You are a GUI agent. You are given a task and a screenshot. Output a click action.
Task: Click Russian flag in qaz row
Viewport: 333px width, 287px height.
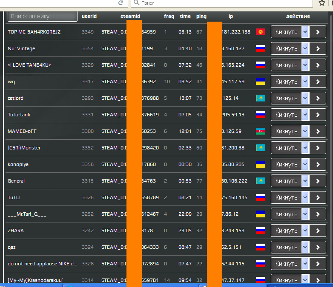click(x=261, y=247)
